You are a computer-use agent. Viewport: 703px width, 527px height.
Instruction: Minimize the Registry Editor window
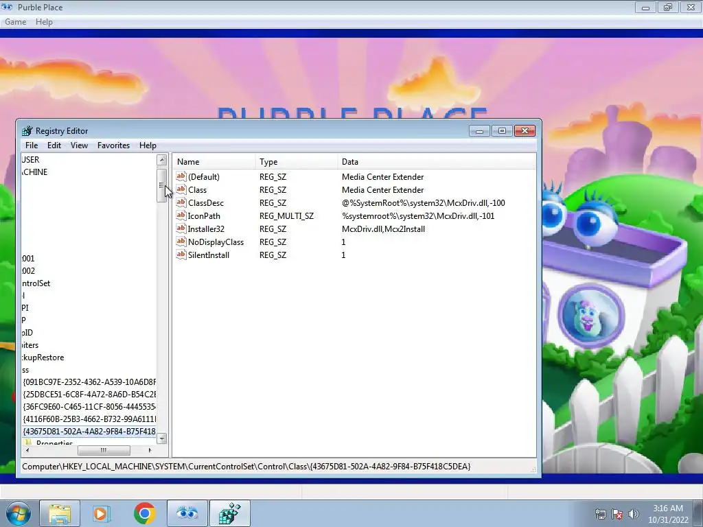pos(479,131)
